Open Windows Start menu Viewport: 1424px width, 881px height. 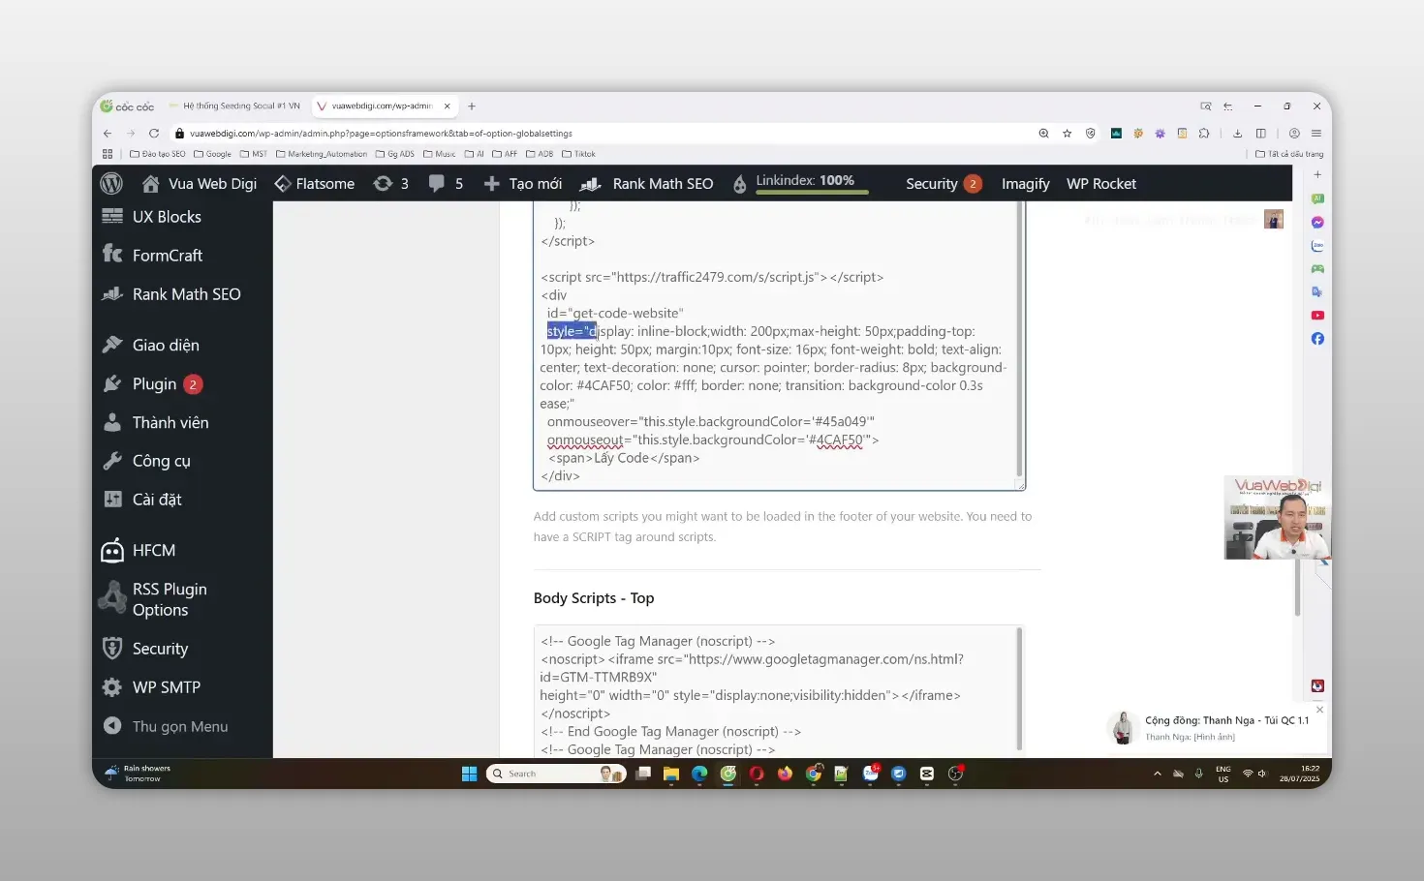pos(470,774)
